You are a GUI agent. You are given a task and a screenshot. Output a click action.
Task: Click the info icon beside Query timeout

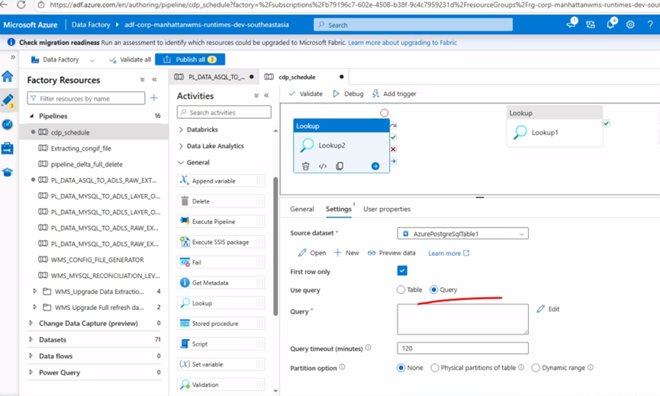coord(369,348)
